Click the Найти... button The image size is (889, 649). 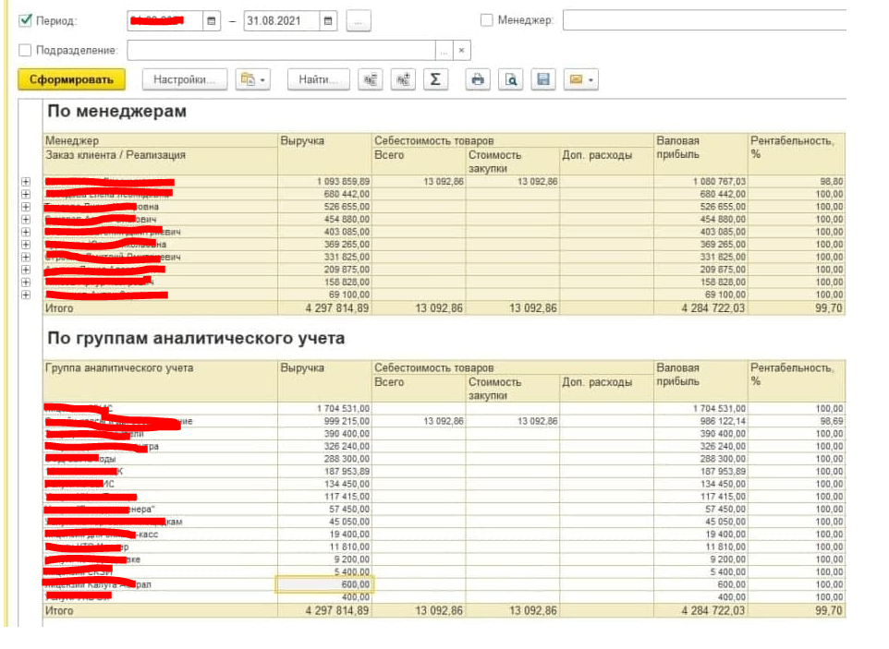[x=319, y=80]
